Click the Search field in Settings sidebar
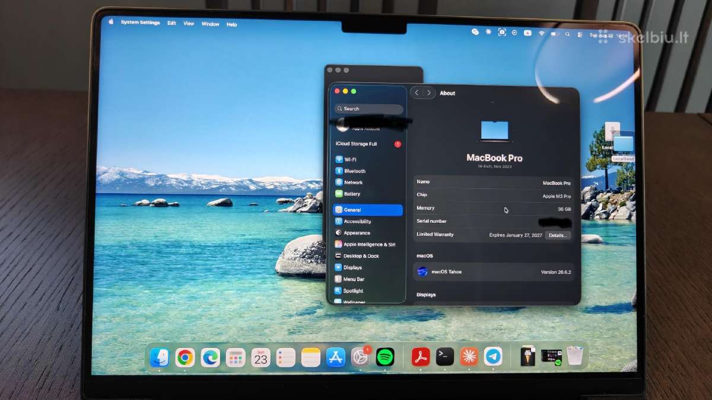712x400 pixels. [x=368, y=109]
